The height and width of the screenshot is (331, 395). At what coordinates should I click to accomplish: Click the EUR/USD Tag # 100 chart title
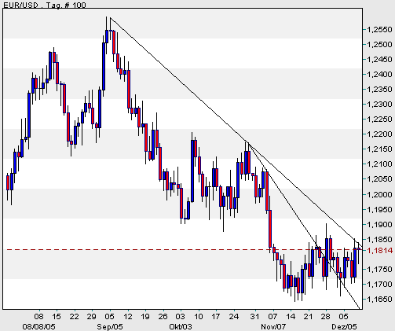[x=45, y=5]
